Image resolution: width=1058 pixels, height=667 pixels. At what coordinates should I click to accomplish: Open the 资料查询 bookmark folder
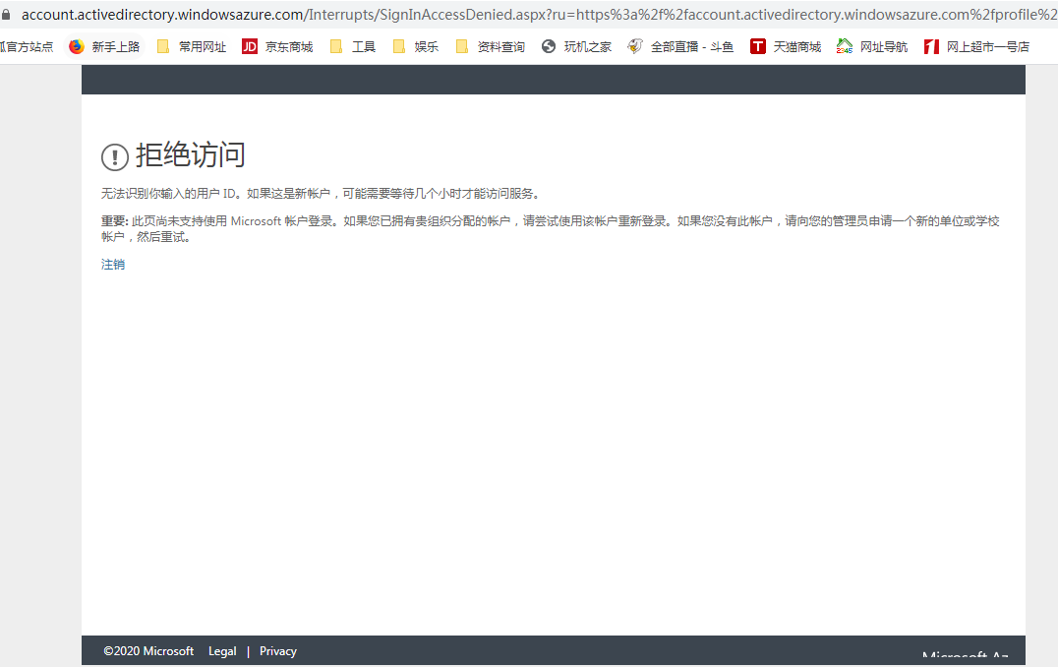point(491,46)
